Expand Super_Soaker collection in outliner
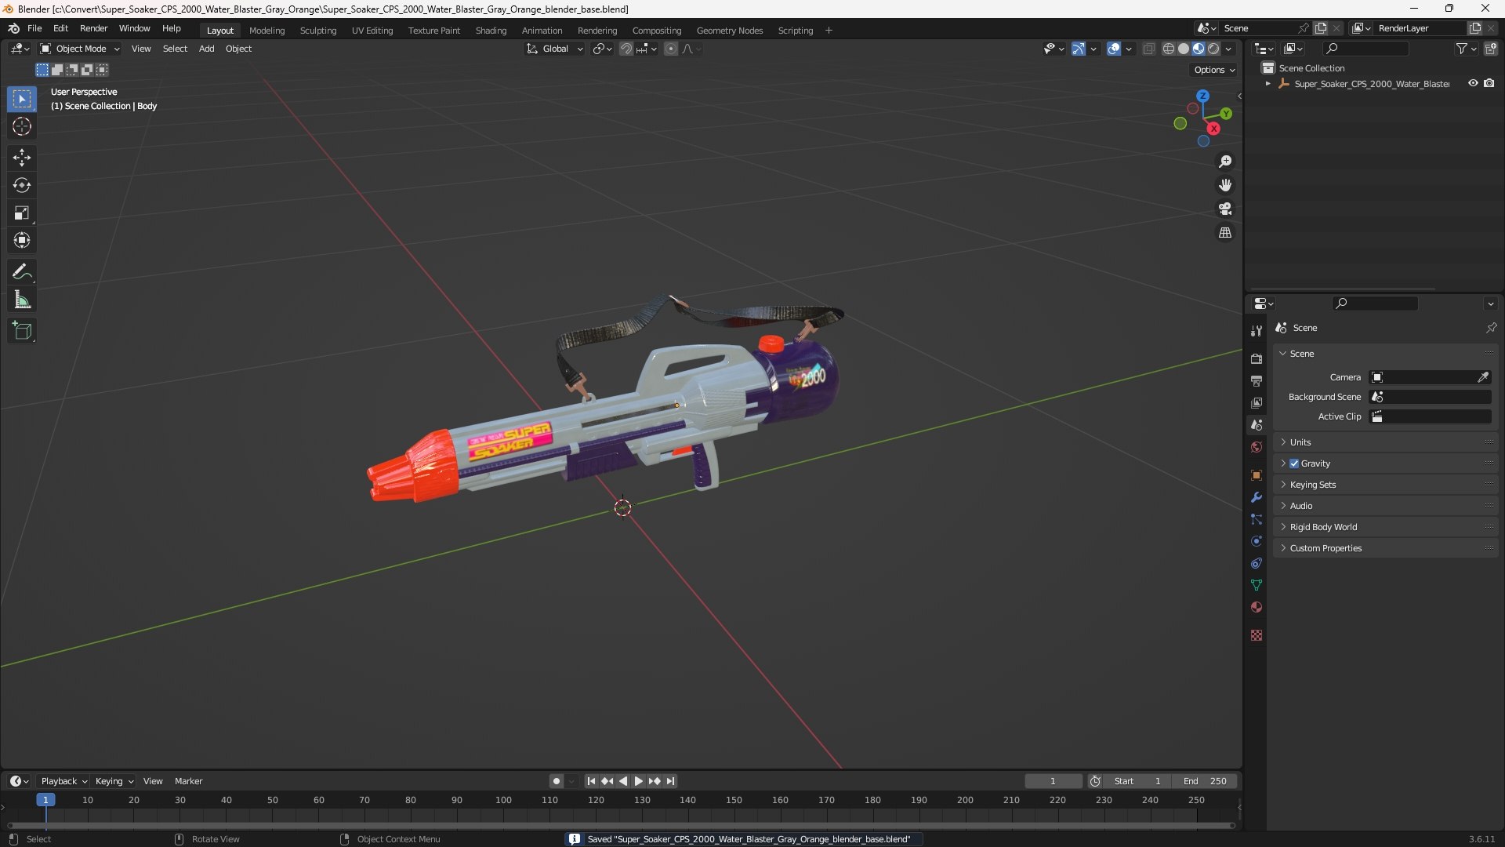Viewport: 1505px width, 847px height. click(1267, 83)
